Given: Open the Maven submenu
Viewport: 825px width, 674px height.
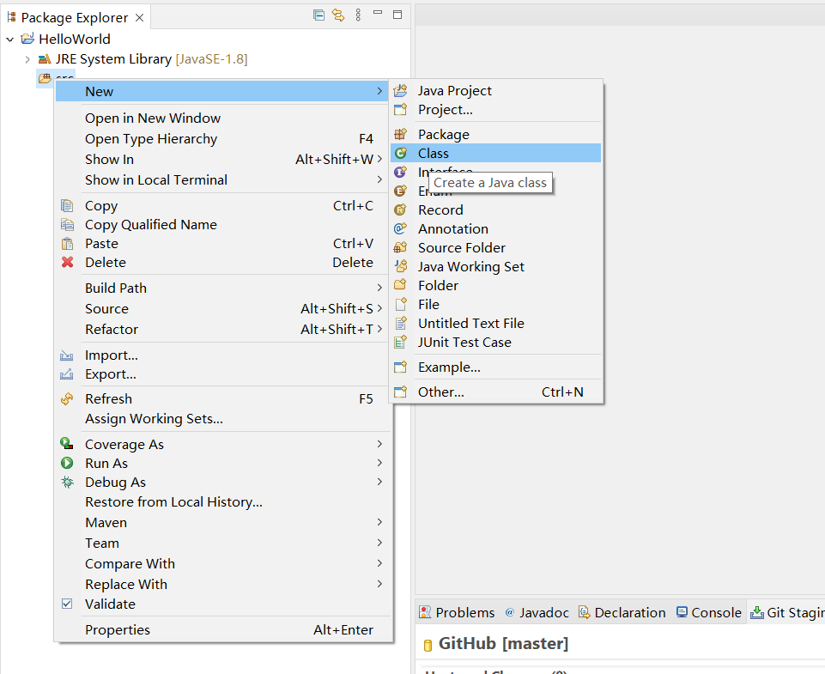Looking at the screenshot, I should coord(223,523).
